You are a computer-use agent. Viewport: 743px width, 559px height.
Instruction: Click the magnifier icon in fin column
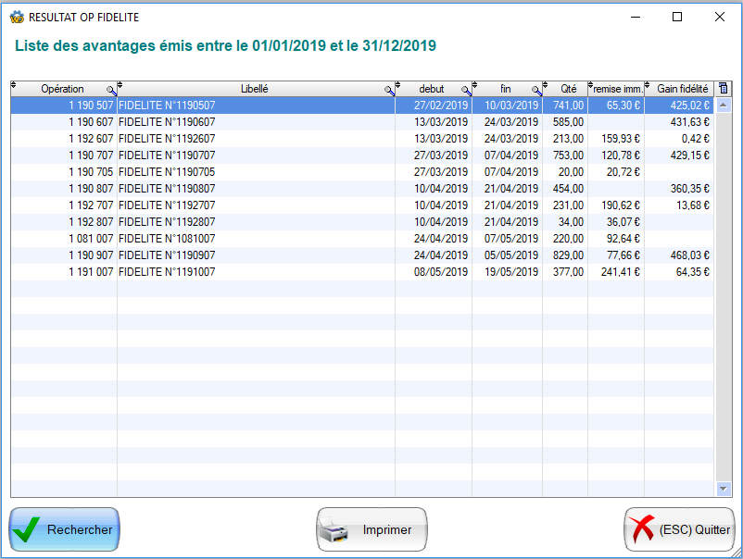[x=536, y=91]
